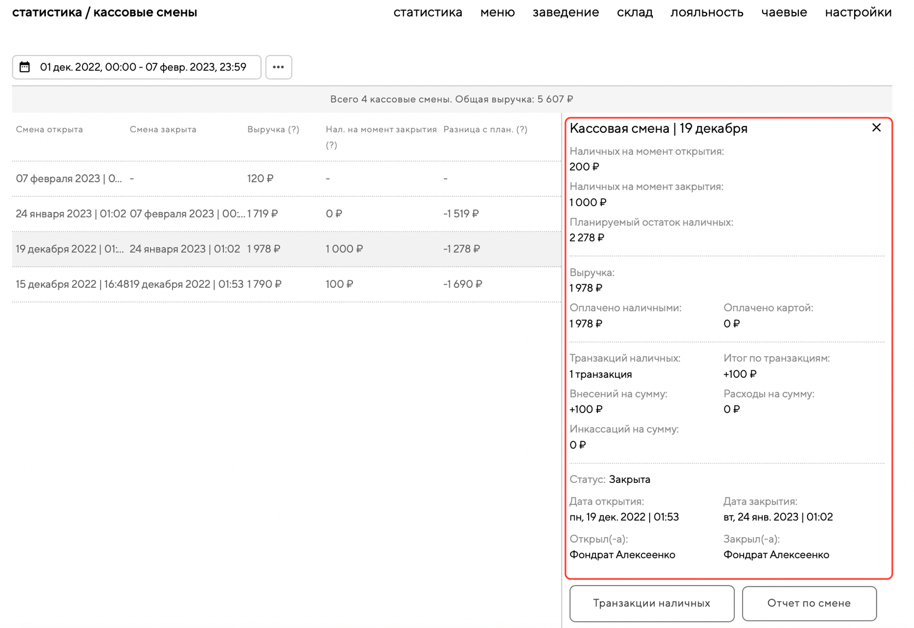Viewport: 914px width, 628px height.
Task: Click the Отчет по смене button
Action: (x=809, y=603)
